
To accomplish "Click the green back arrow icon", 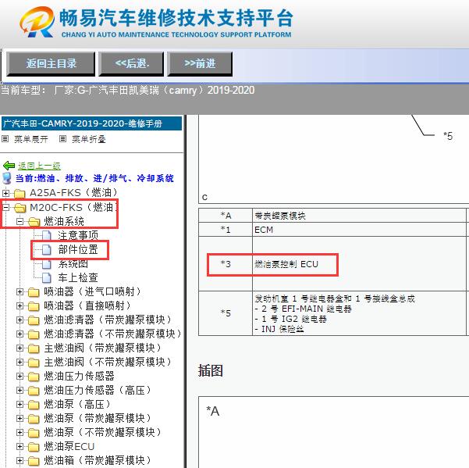I will click(9, 166).
